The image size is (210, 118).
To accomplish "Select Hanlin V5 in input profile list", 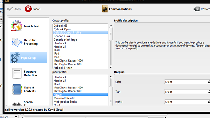I will coord(80,81).
